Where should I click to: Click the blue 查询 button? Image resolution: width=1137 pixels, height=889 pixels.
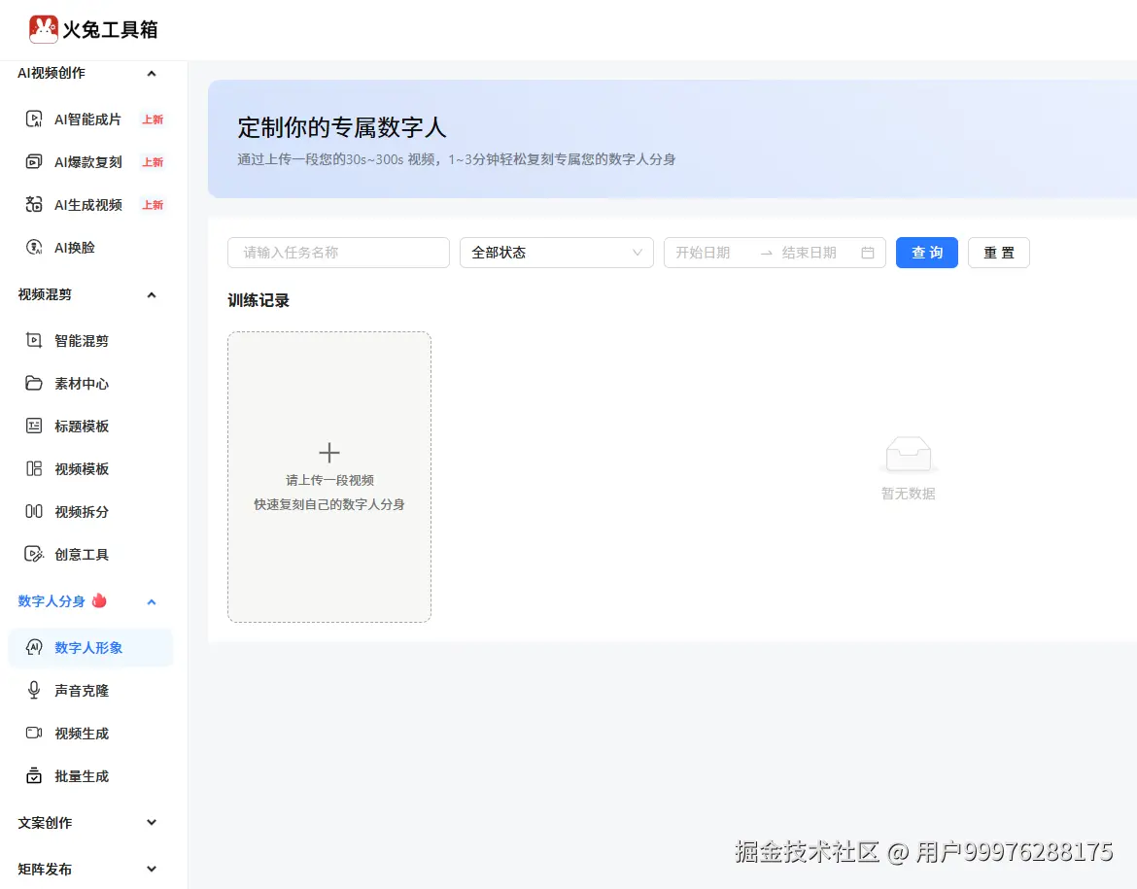pyautogui.click(x=927, y=253)
